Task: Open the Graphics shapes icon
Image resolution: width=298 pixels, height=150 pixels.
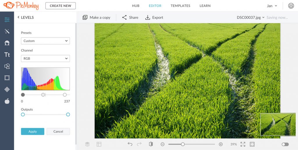Action: (7, 66)
